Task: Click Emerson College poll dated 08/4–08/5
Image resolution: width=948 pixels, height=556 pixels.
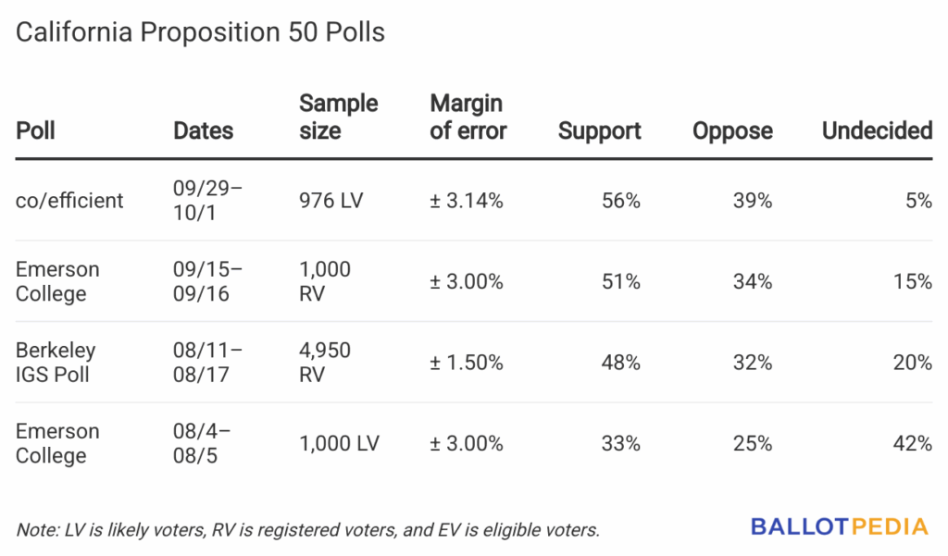Action: tap(57, 443)
